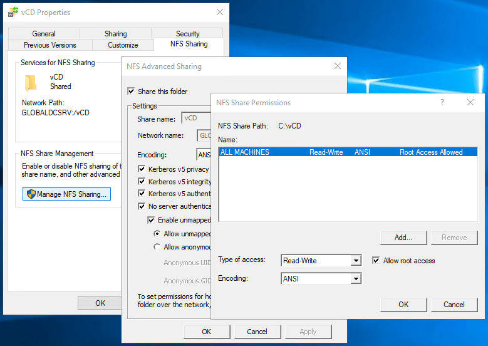Screen dimensions: 488x346
Task: Click the Manage NFS Sharing... button
Action: coord(66,194)
